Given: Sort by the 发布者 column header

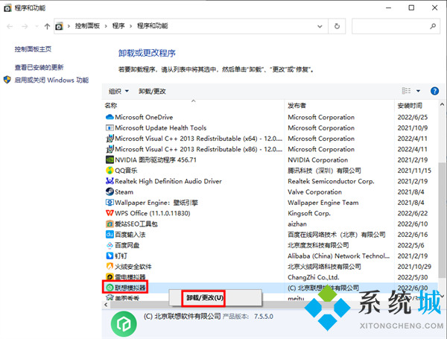Looking at the screenshot, I should [x=297, y=106].
